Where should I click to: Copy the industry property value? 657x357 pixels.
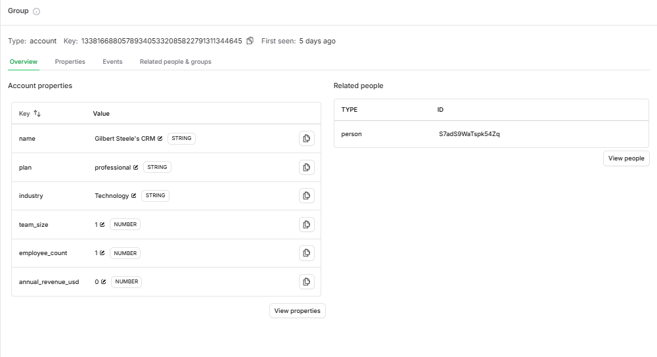pyautogui.click(x=306, y=196)
